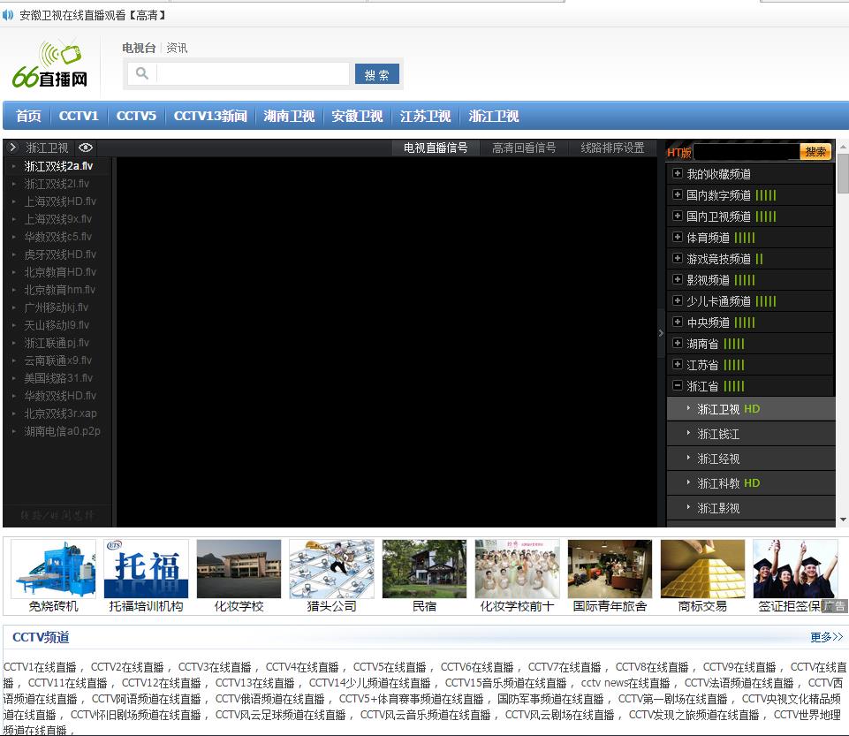Select line 上海双线HD.flv
The width and height of the screenshot is (849, 736).
(x=60, y=201)
